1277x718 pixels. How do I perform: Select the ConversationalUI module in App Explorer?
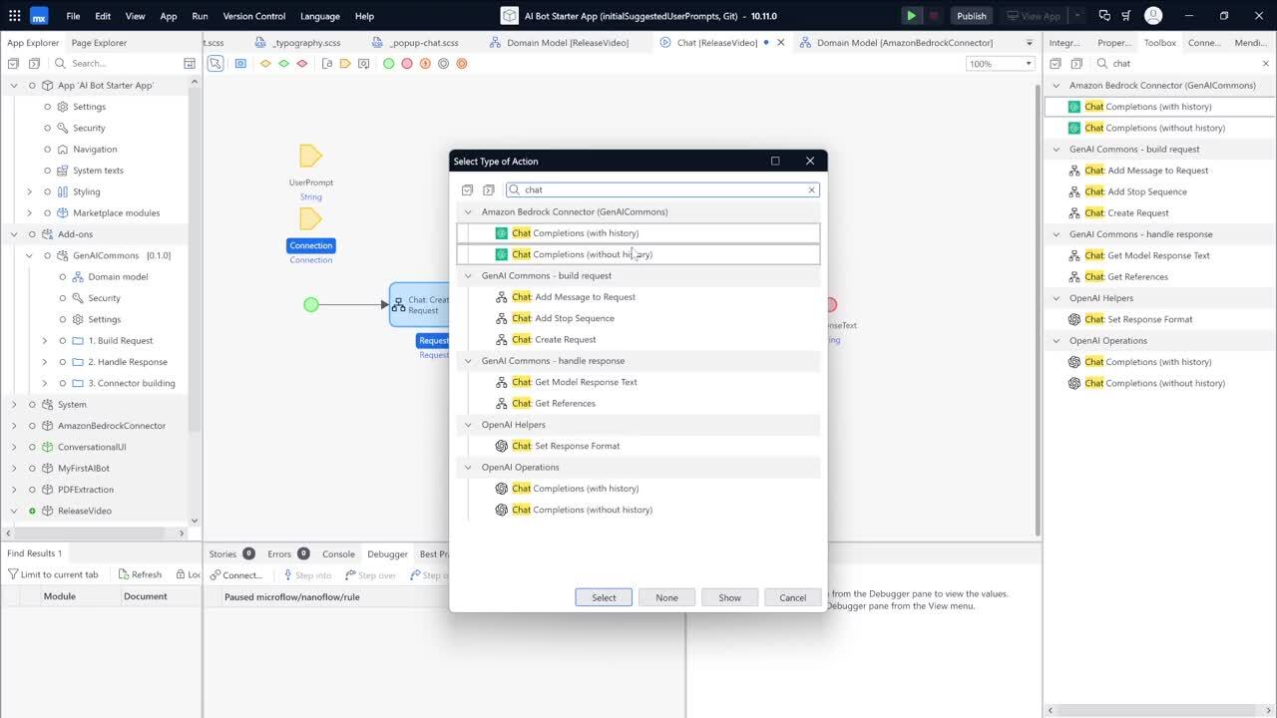coord(92,447)
